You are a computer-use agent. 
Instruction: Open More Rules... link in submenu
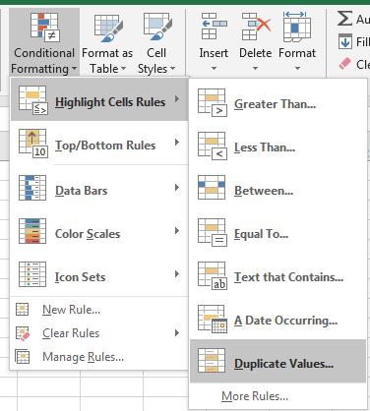pyautogui.click(x=255, y=396)
